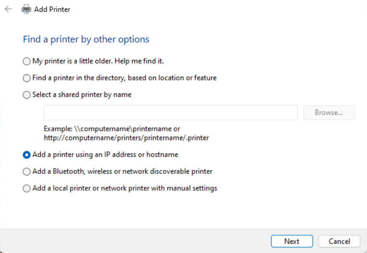The width and height of the screenshot is (367, 253).
Task: Select the radio circle for older printer option
Action: [26, 61]
